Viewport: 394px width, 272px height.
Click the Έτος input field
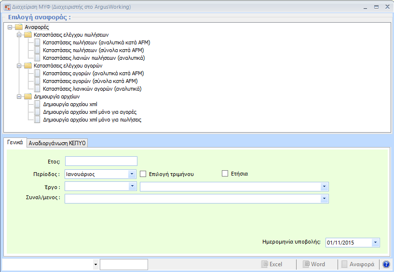pyautogui.click(x=101, y=161)
